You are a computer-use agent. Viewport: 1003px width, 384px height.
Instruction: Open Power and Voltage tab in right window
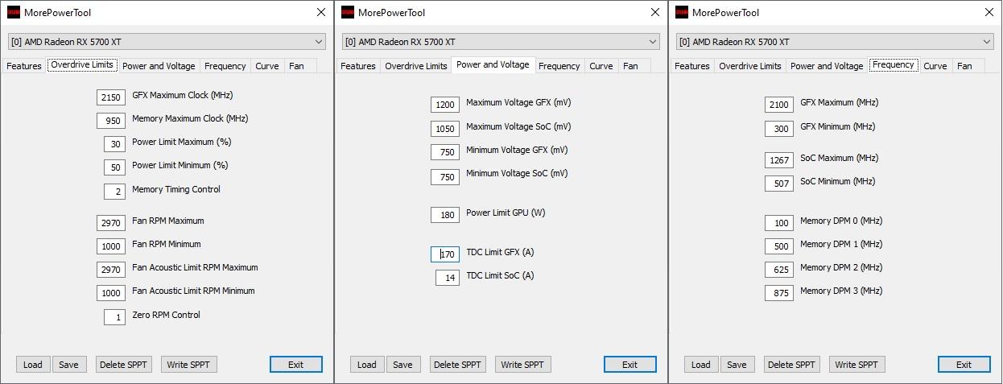(x=827, y=66)
